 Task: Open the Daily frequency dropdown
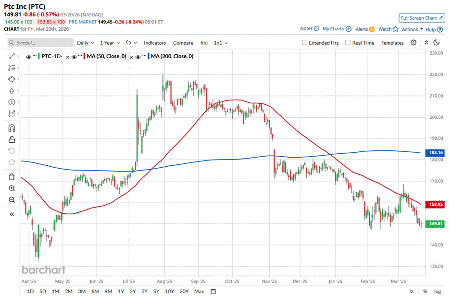86,43
